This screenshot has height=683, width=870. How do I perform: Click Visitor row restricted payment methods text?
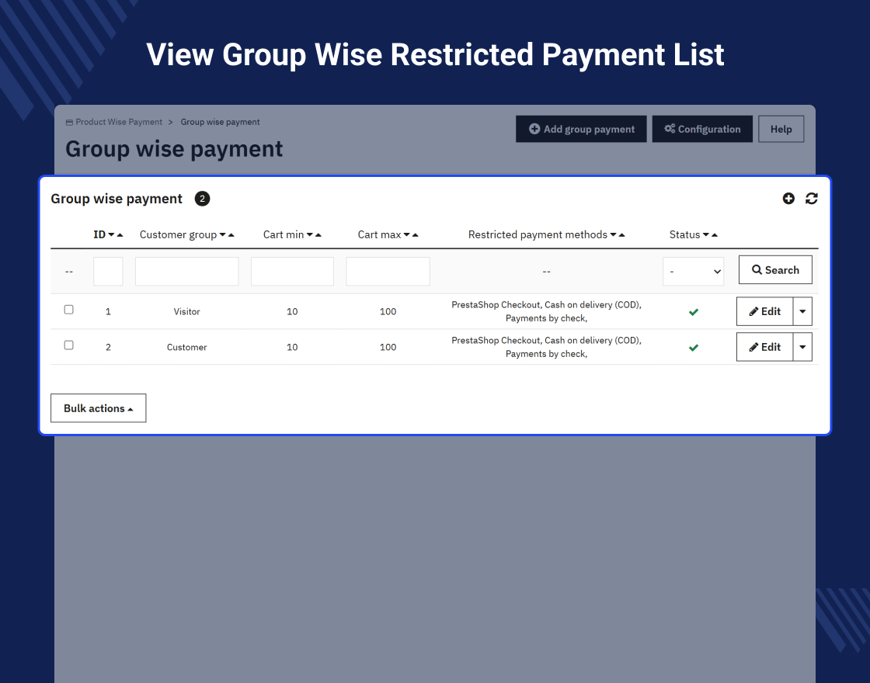pyautogui.click(x=547, y=311)
